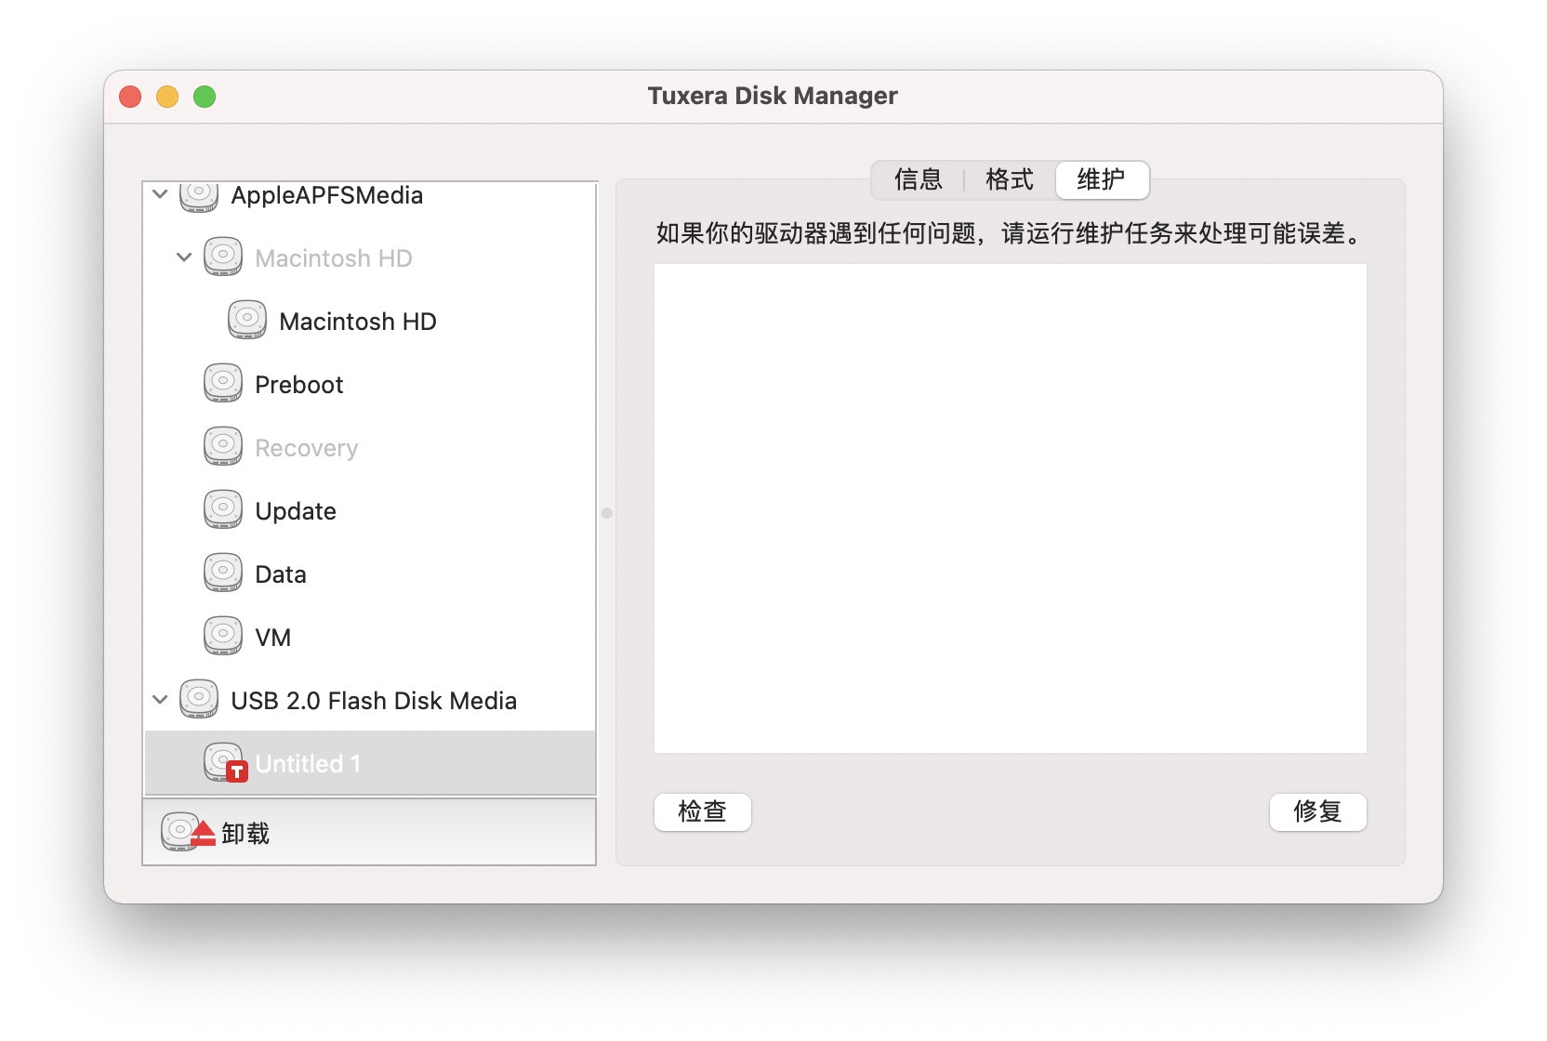
Task: Click the Preboot volume icon
Action: 223,384
